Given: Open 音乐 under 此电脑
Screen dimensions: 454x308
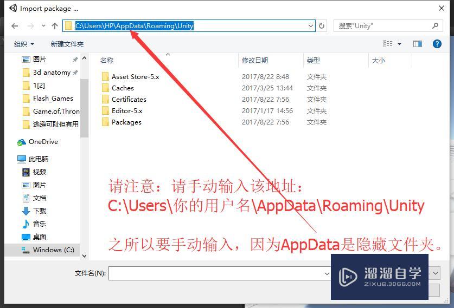Looking at the screenshot, I should pos(34,224).
